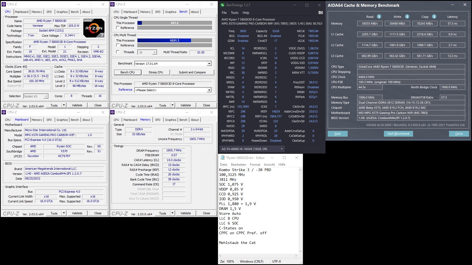Expand the Tools arrow in the CPU-Z motherboard window
Image resolution: width=472 pixels, height=265 pixels.
click(x=64, y=213)
